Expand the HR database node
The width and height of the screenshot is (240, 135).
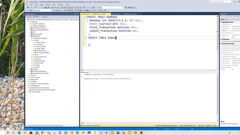pyautogui.click(x=30, y=32)
